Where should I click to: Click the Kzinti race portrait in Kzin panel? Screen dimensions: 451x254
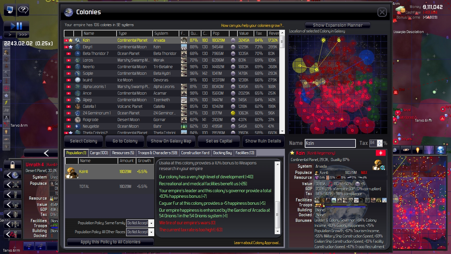(x=378, y=165)
